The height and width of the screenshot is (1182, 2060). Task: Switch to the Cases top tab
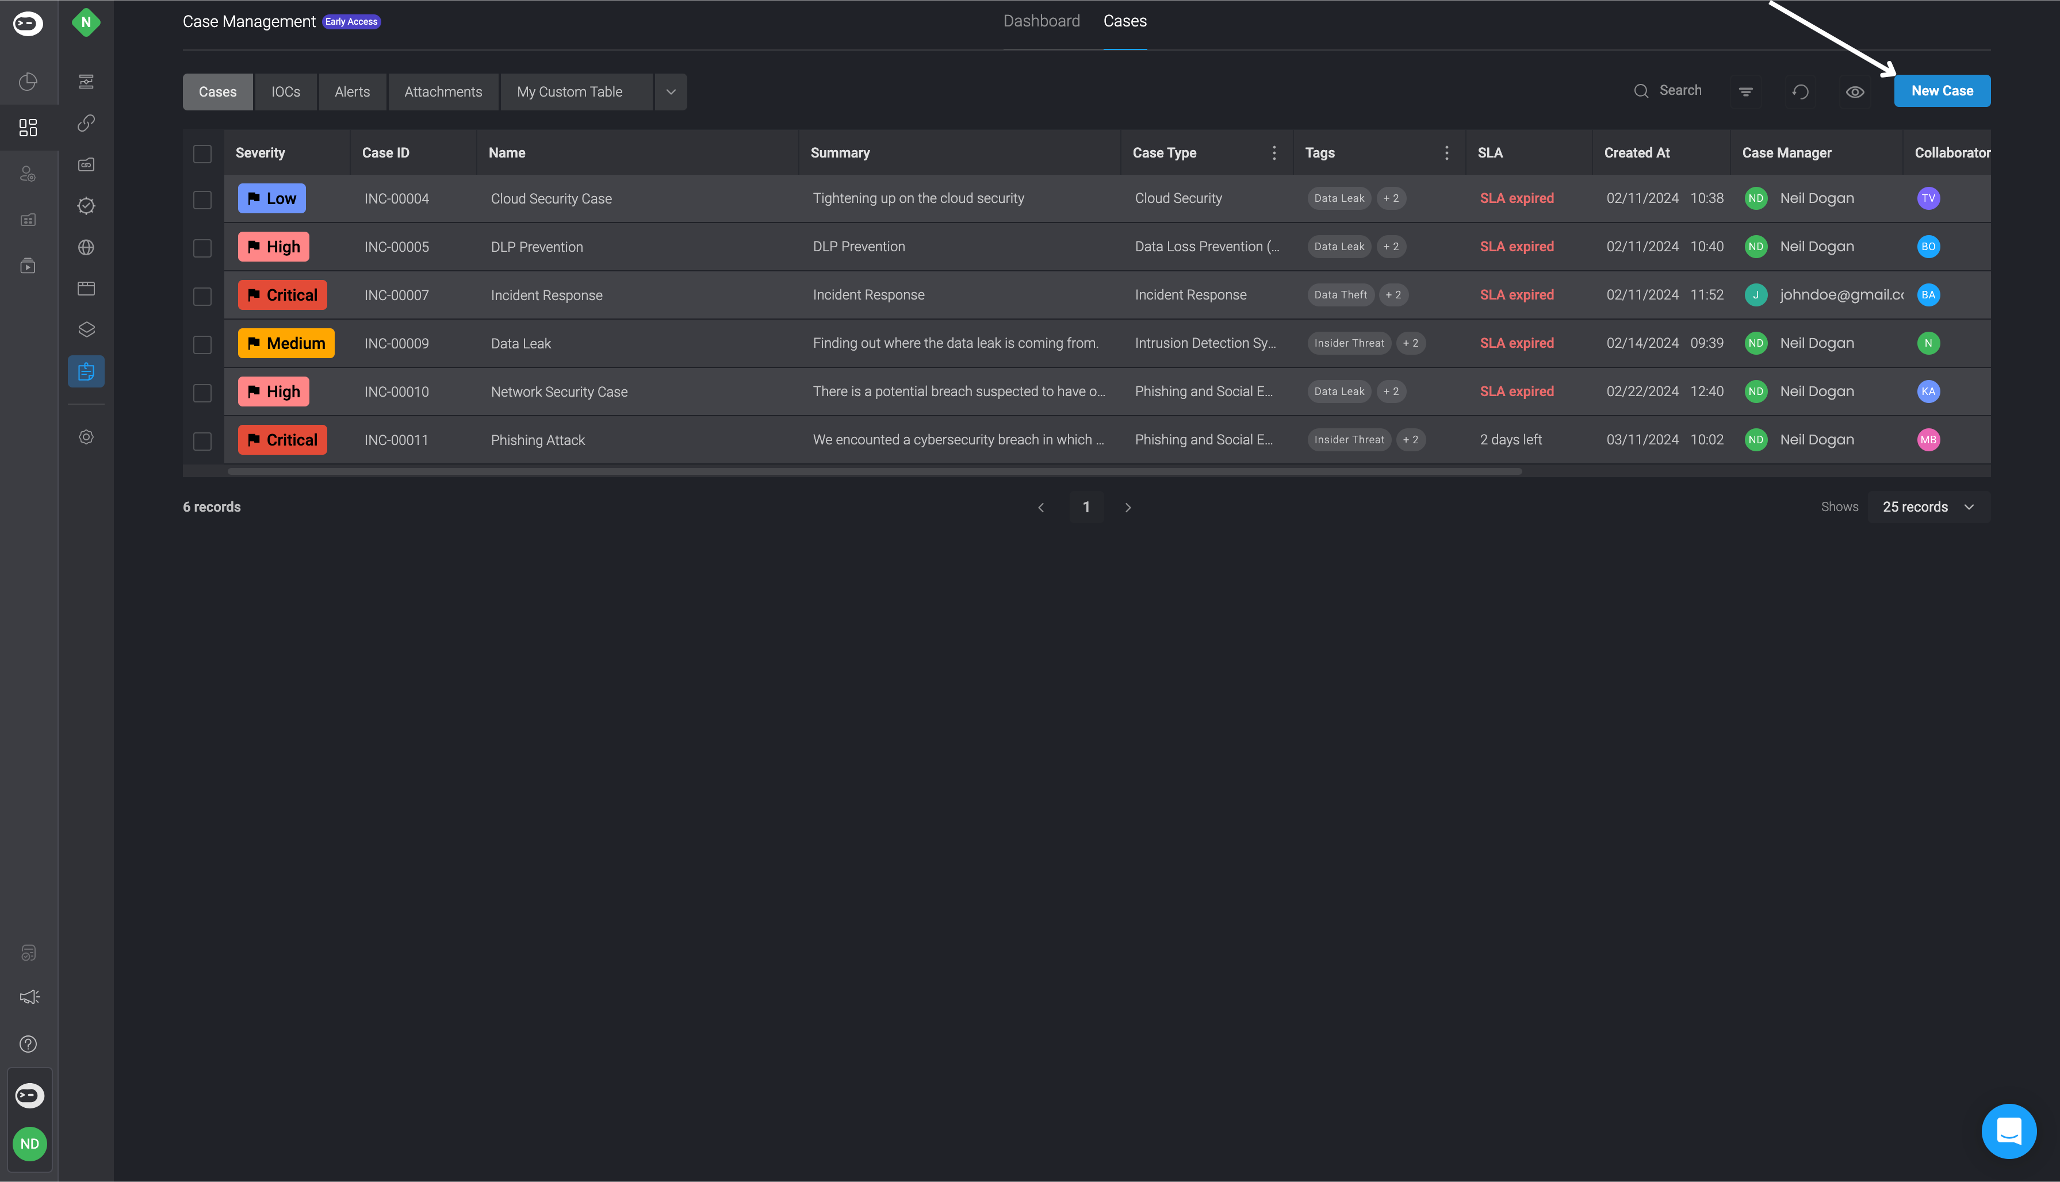tap(1124, 21)
